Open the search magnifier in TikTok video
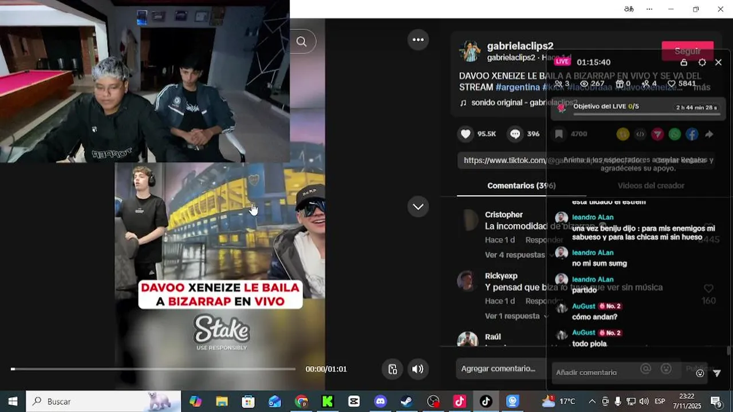The height and width of the screenshot is (412, 733). 302,41
